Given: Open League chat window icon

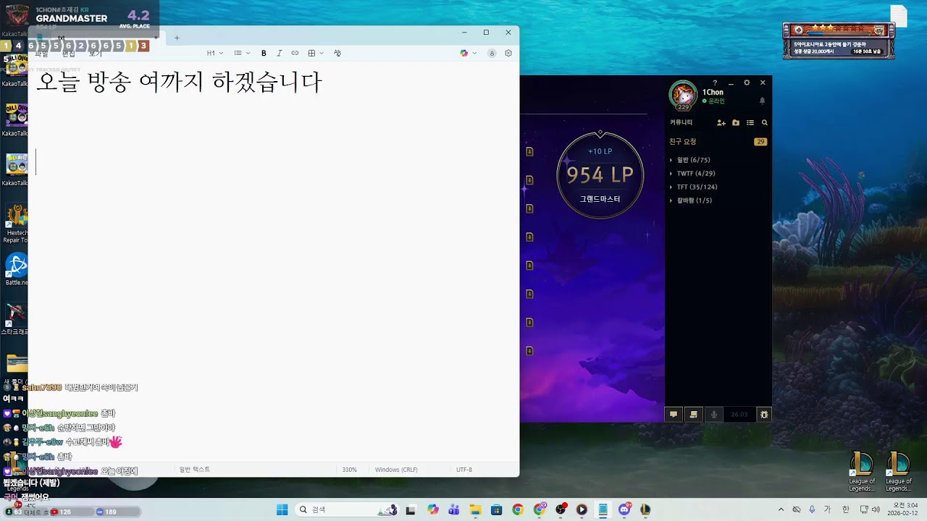Looking at the screenshot, I should (x=674, y=415).
